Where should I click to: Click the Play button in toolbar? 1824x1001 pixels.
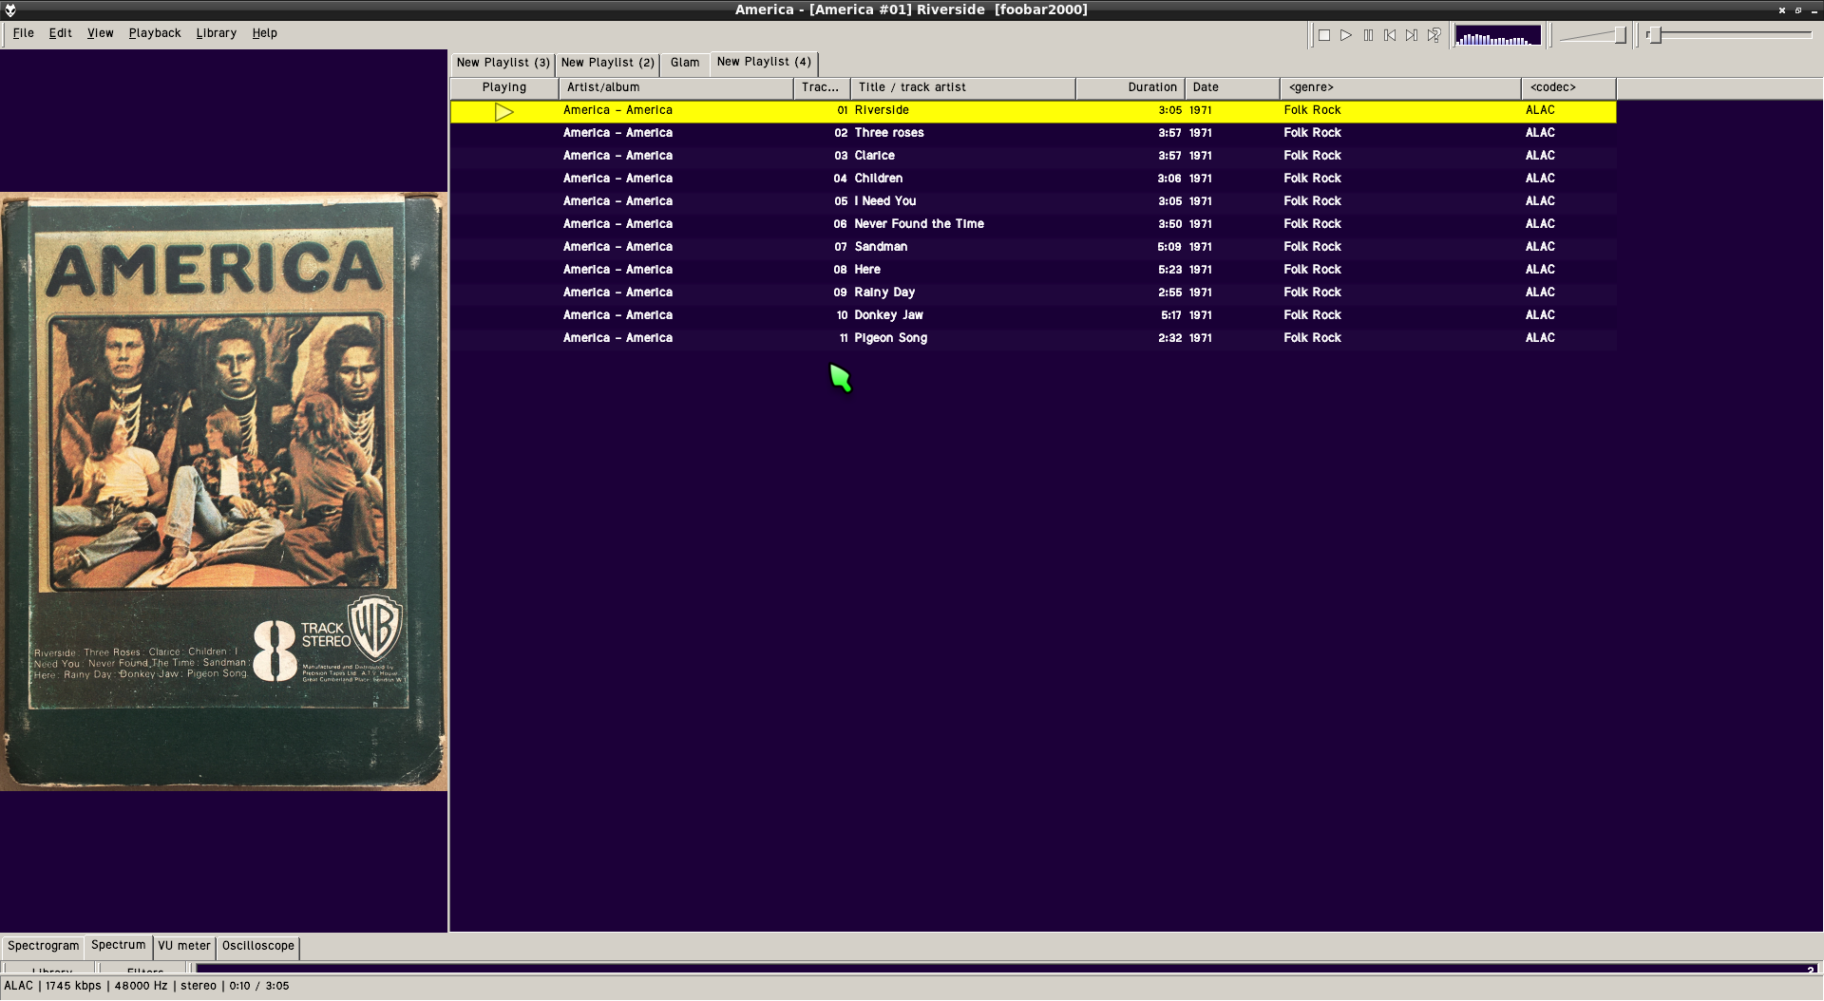pyautogui.click(x=1346, y=35)
